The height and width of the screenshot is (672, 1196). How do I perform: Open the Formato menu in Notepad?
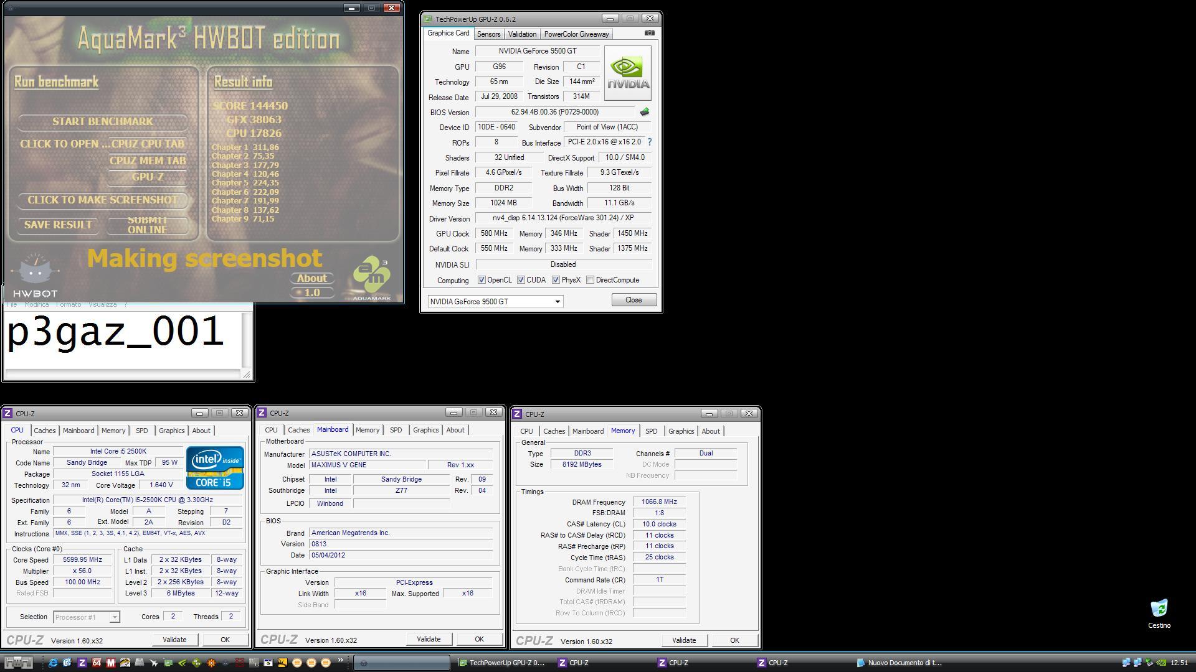coord(69,304)
